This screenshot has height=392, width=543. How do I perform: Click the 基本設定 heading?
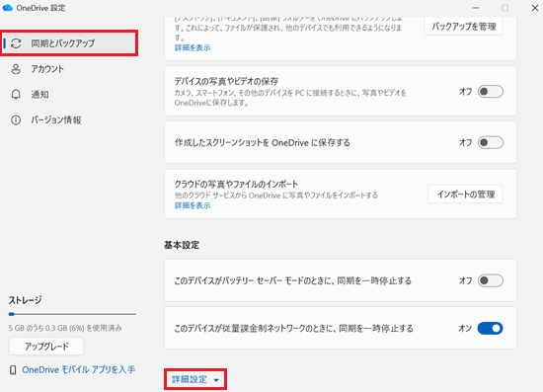coord(182,245)
